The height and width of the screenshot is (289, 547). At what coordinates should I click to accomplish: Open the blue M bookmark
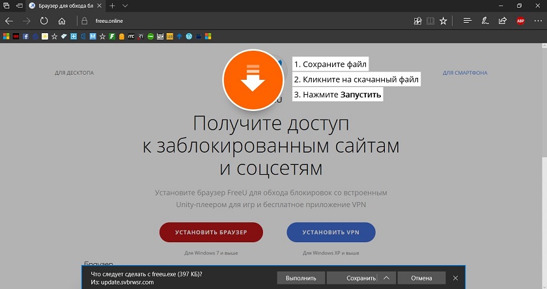(92, 36)
